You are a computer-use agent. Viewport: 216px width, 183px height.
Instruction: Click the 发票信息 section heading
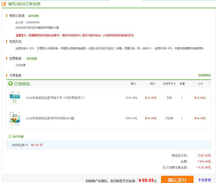click(x=16, y=58)
